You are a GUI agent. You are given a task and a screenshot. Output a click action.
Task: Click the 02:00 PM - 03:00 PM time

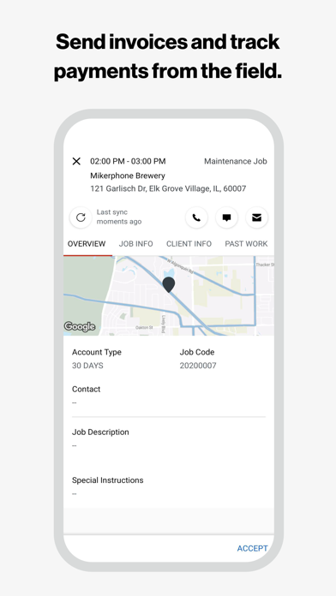click(x=128, y=161)
